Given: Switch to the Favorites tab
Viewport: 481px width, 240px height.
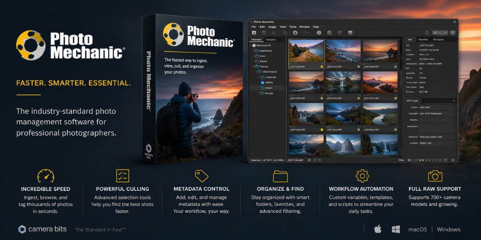Looking at the screenshot, I should coord(256,40).
